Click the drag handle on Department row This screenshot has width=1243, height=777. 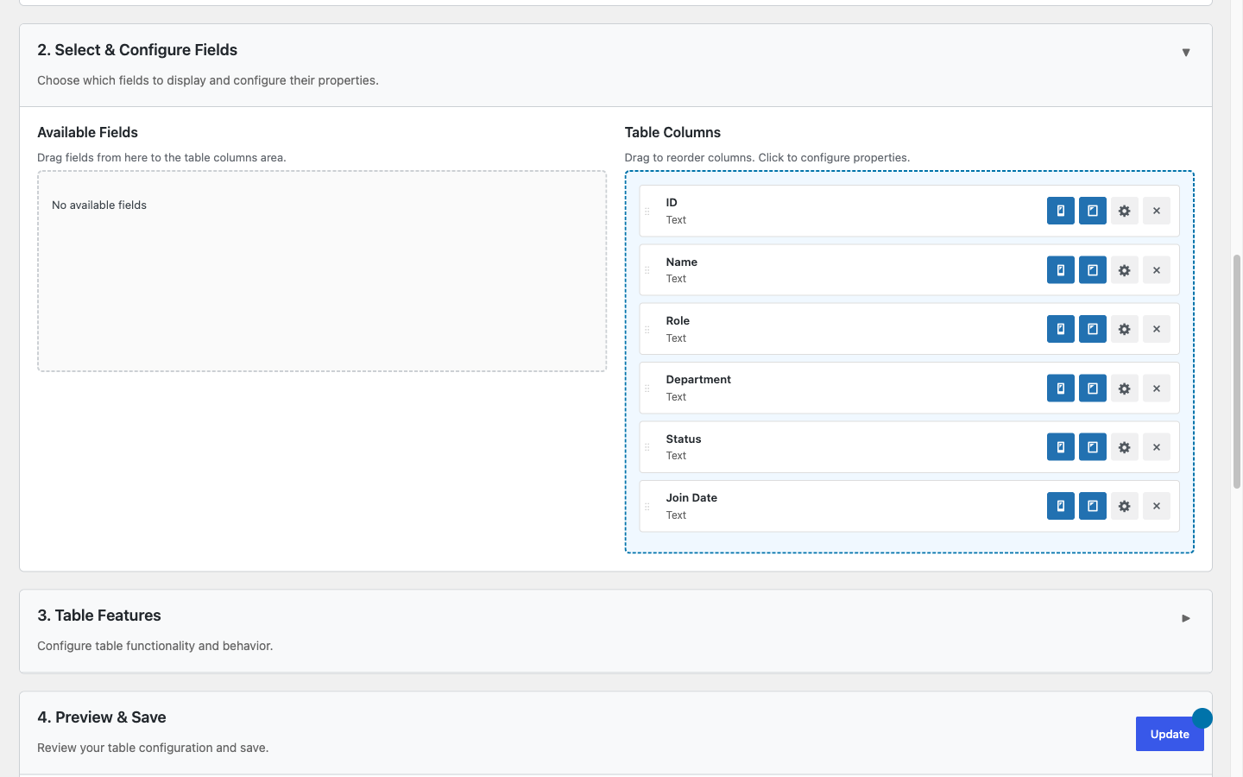[x=647, y=388]
